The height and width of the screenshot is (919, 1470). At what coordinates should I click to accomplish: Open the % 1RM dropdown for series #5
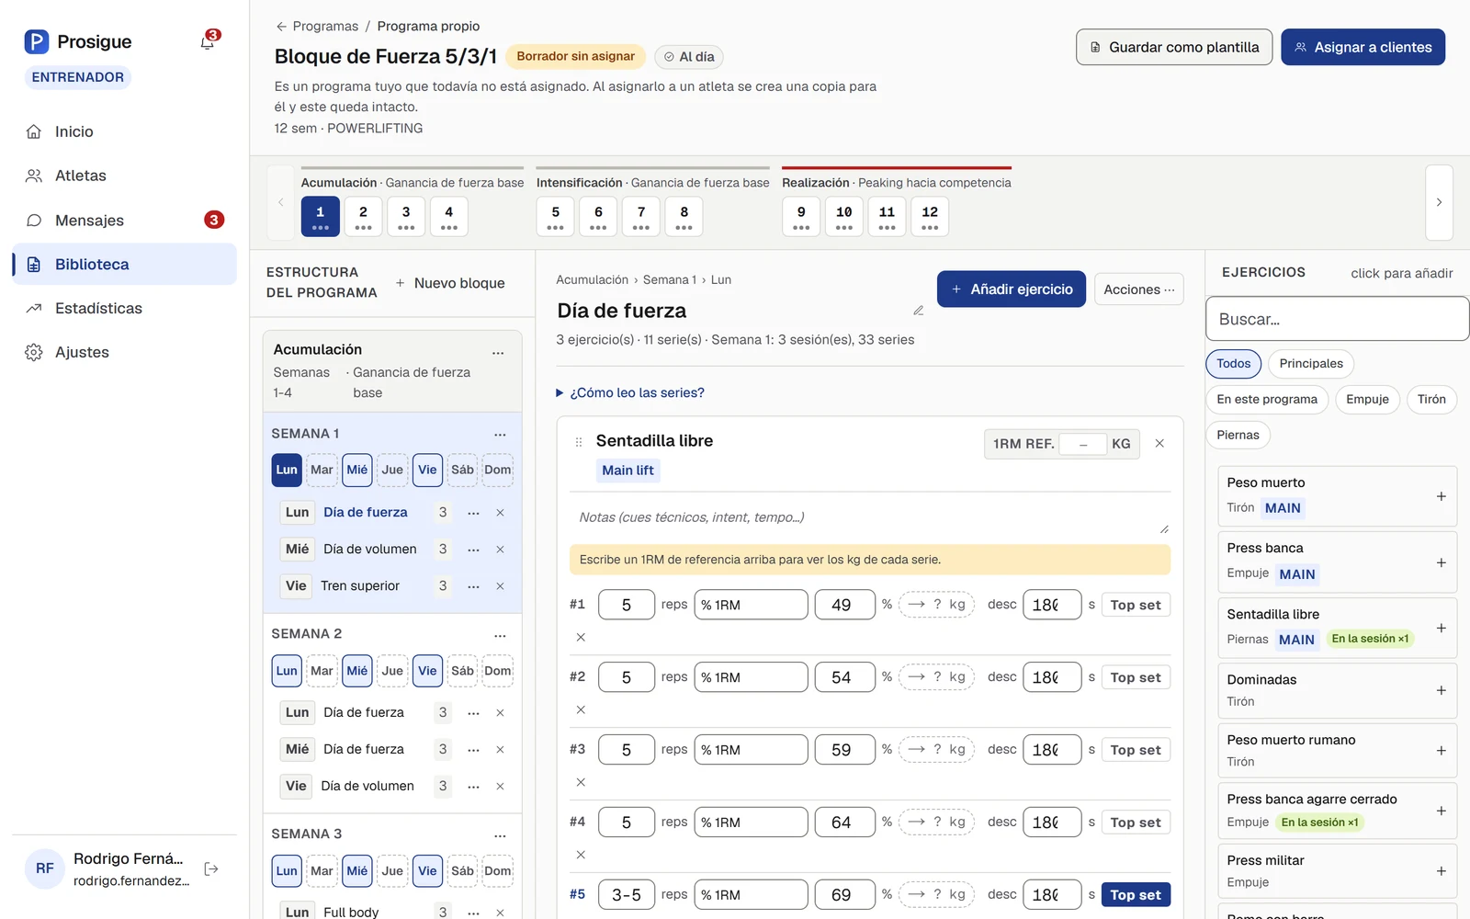pyautogui.click(x=751, y=895)
